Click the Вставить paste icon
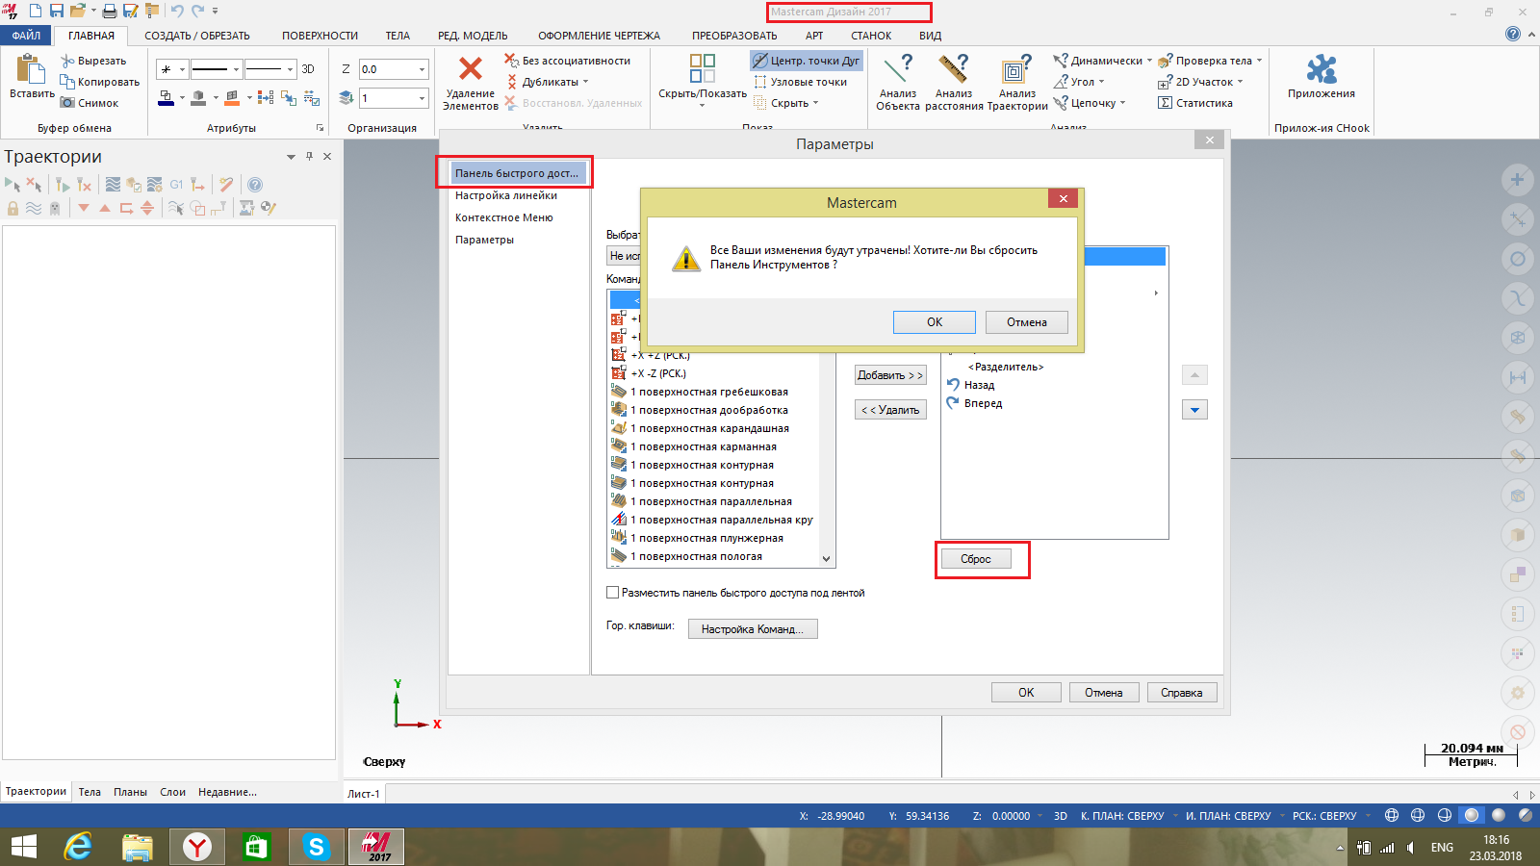Image resolution: width=1540 pixels, height=866 pixels. (x=32, y=70)
